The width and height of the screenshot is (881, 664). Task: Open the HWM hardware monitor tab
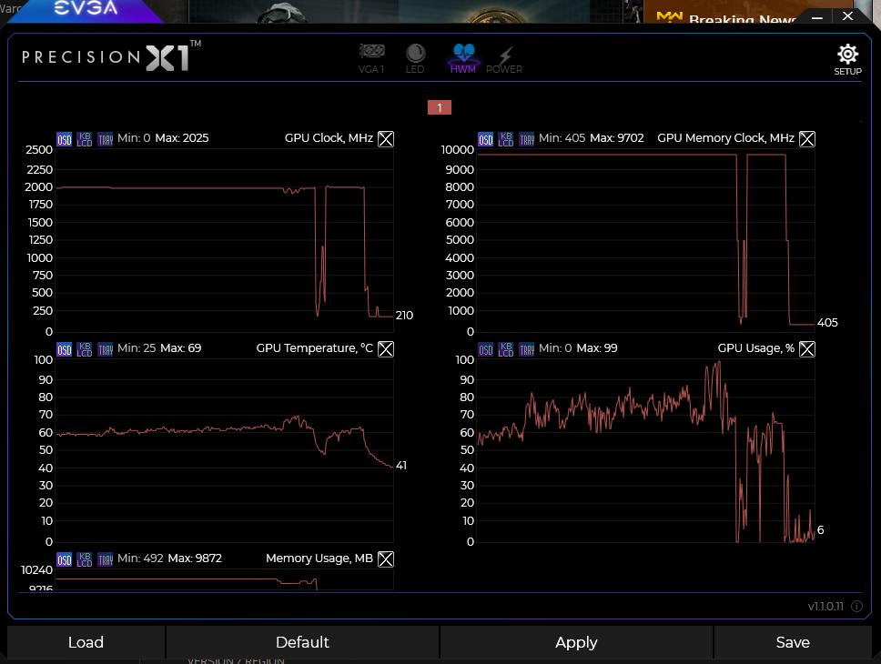point(463,58)
